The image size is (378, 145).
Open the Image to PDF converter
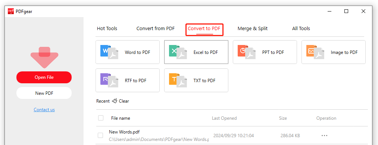[x=333, y=52]
